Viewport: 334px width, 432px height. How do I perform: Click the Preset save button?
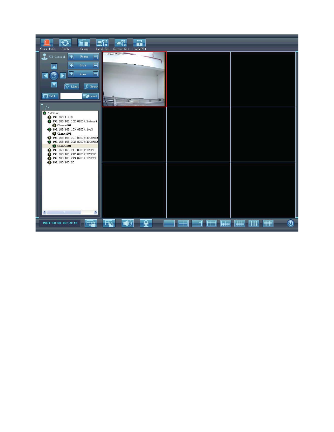click(91, 96)
